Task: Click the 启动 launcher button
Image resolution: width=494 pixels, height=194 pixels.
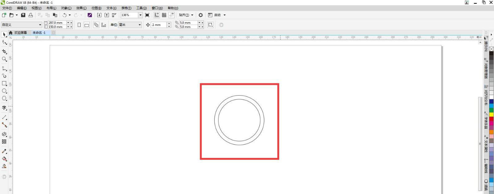Action: [x=217, y=15]
